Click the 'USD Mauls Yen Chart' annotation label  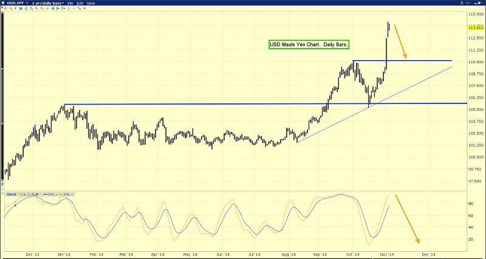pos(309,45)
